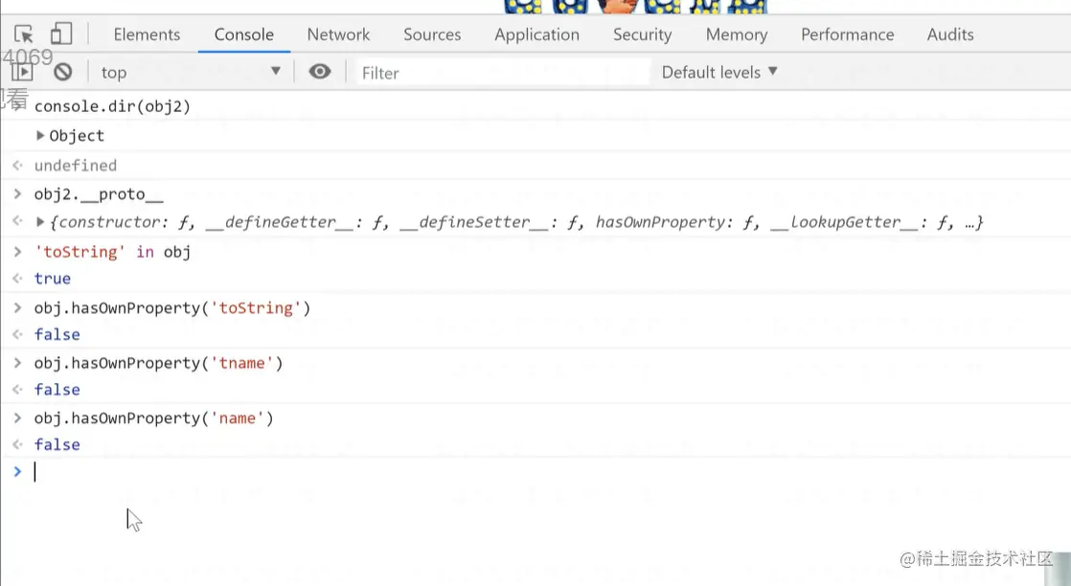Click the undefined result line
1071x586 pixels.
click(75, 166)
